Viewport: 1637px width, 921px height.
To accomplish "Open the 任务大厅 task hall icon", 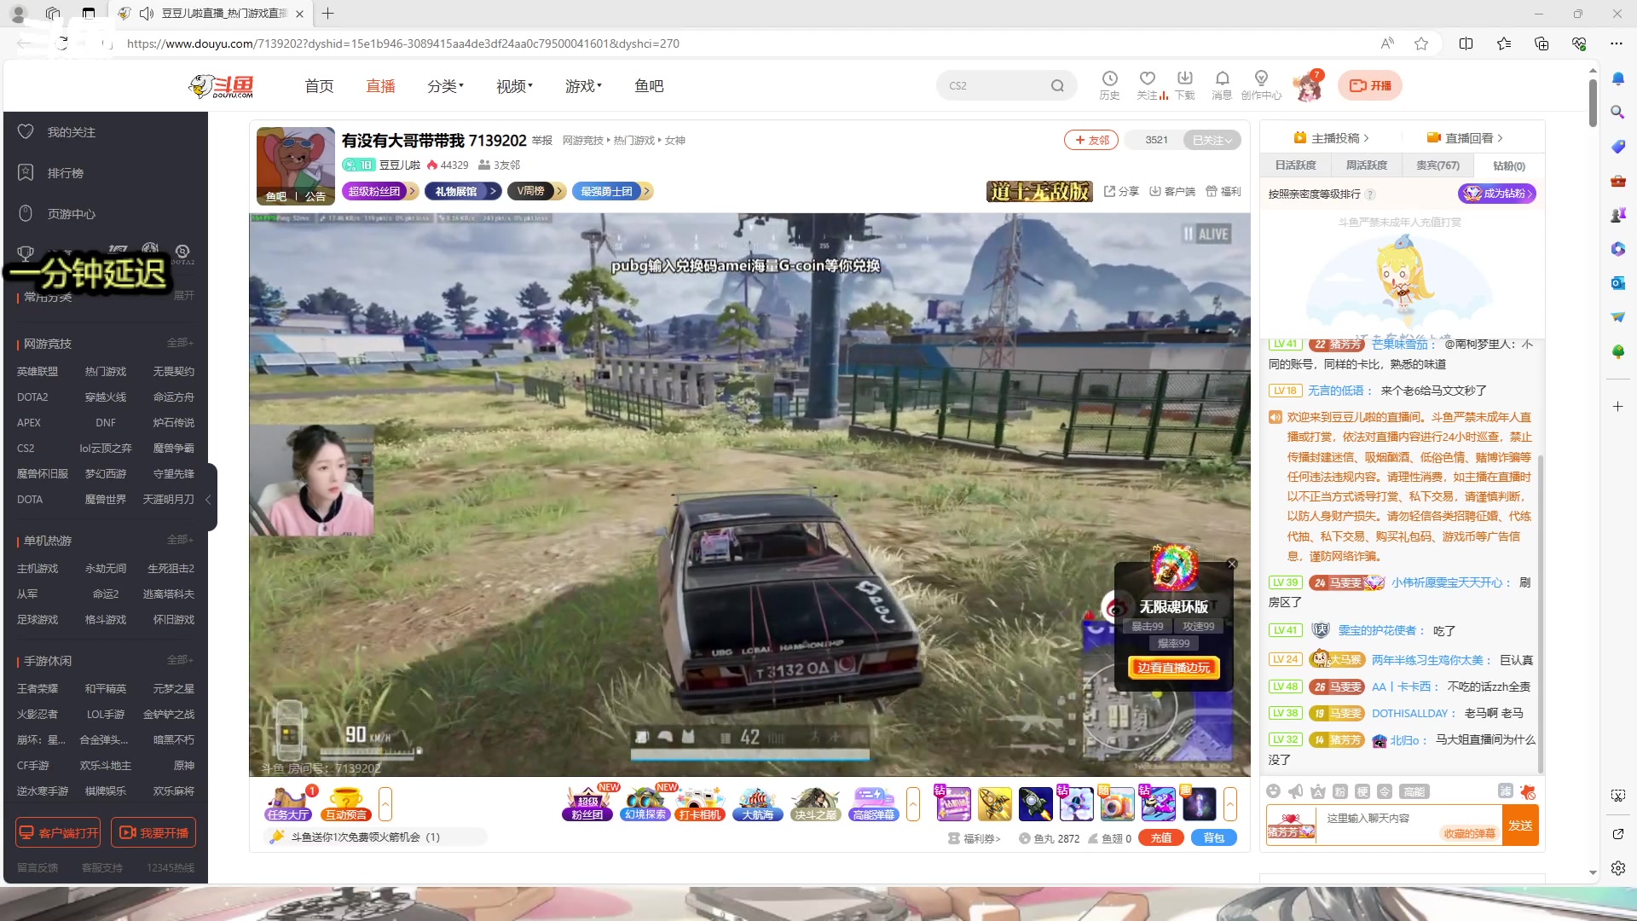I will click(288, 803).
